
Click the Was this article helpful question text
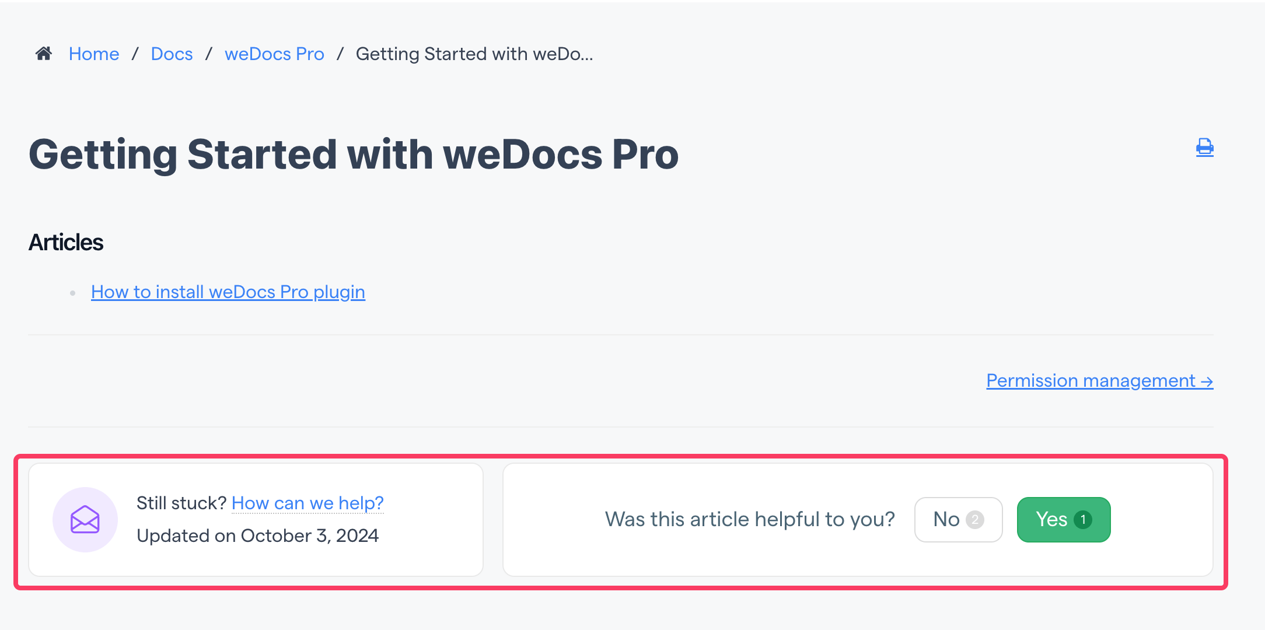coord(750,519)
